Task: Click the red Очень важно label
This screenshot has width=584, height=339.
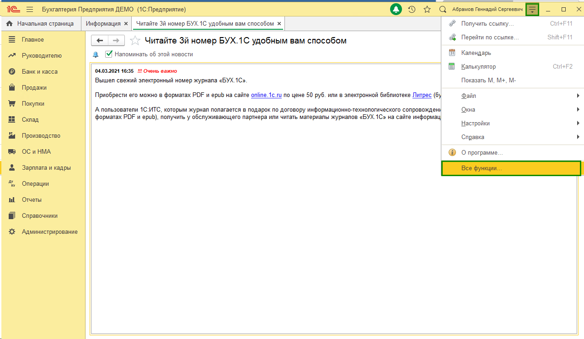Action: coord(157,71)
